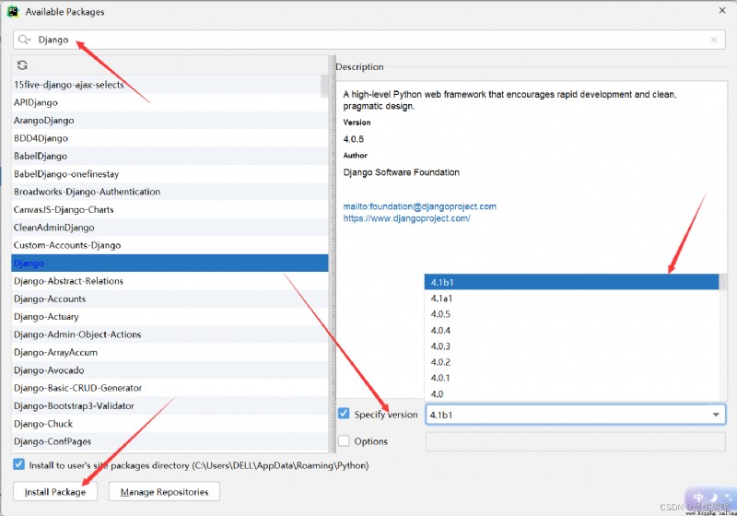Image resolution: width=737 pixels, height=516 pixels.
Task: Open Manage Repositories
Action: pos(164,491)
